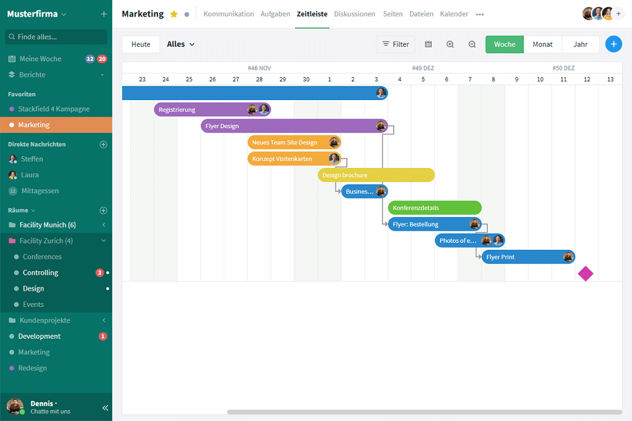Select the Woche view toggle
Viewport: 632px width, 421px height.
[504, 44]
